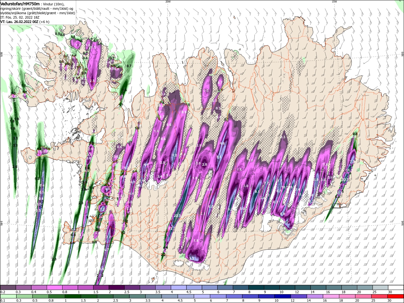Click the Veðurstofan/HM750m map title
404x303 pixels.
pyautogui.click(x=20, y=3)
